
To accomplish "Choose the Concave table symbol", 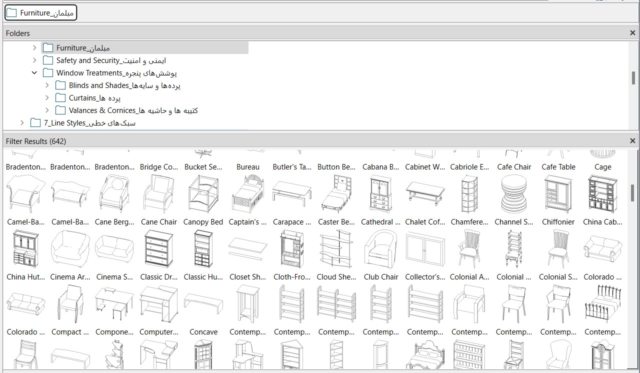I will pyautogui.click(x=203, y=304).
